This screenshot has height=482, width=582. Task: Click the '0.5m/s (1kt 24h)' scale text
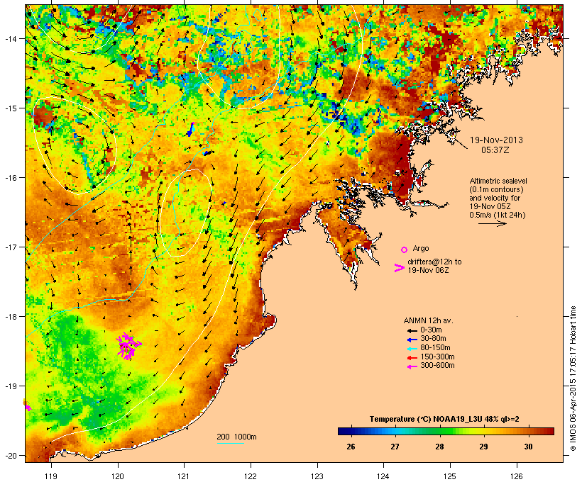pyautogui.click(x=498, y=215)
